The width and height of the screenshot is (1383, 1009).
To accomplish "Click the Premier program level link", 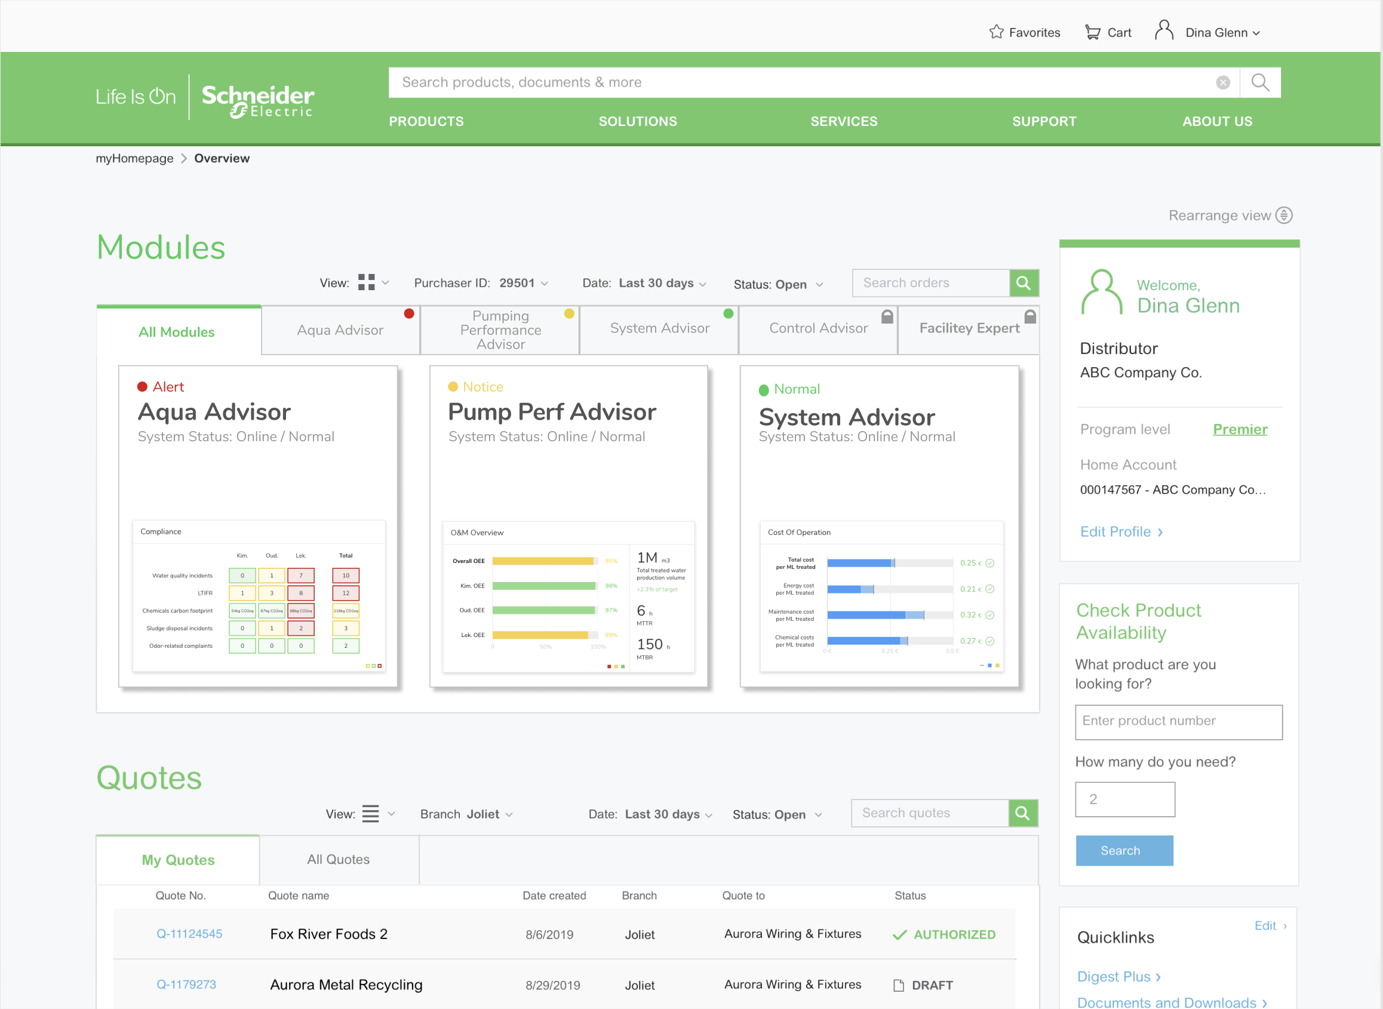I will coord(1240,429).
